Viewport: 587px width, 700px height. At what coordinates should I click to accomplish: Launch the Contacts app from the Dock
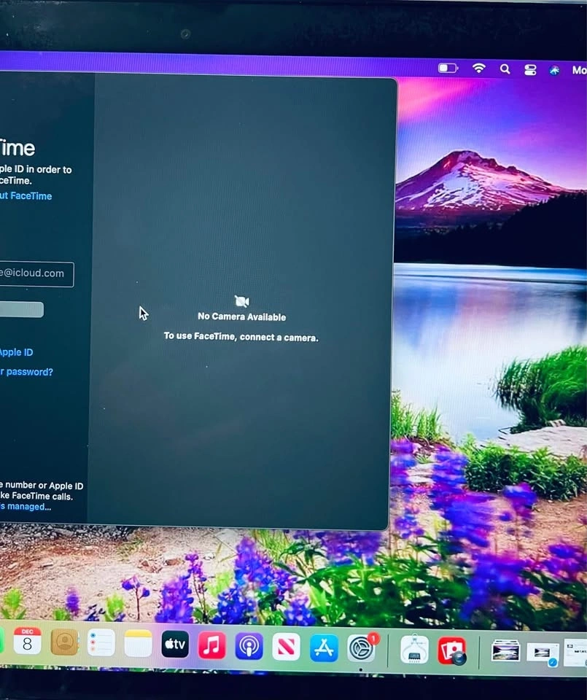click(x=64, y=642)
